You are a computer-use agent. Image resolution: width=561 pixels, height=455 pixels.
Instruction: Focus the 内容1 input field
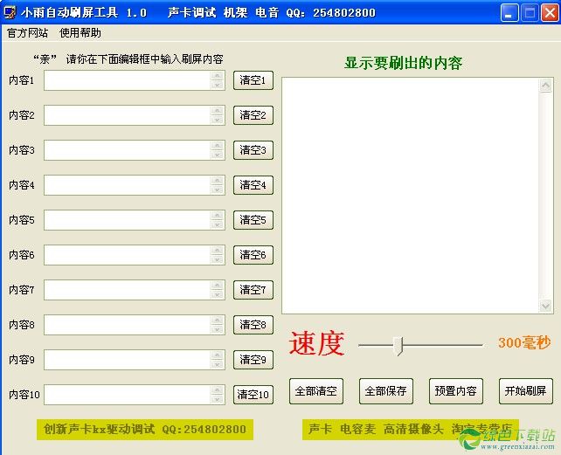[x=128, y=80]
